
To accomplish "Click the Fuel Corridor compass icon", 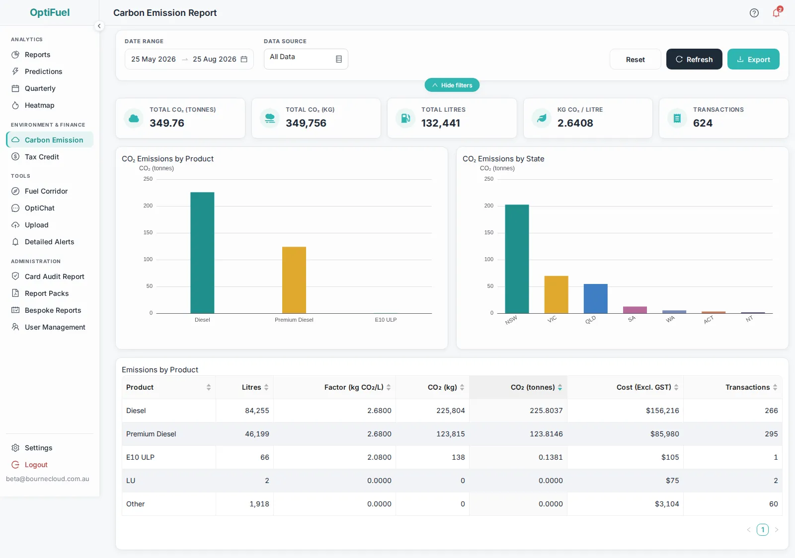I will pos(15,191).
